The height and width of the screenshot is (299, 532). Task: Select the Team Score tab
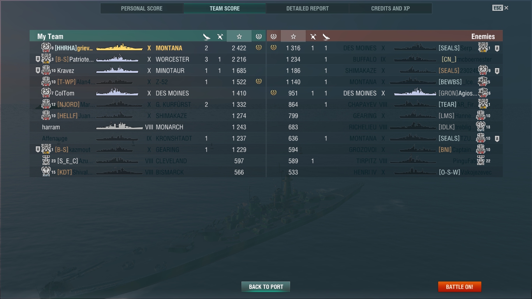tap(225, 9)
